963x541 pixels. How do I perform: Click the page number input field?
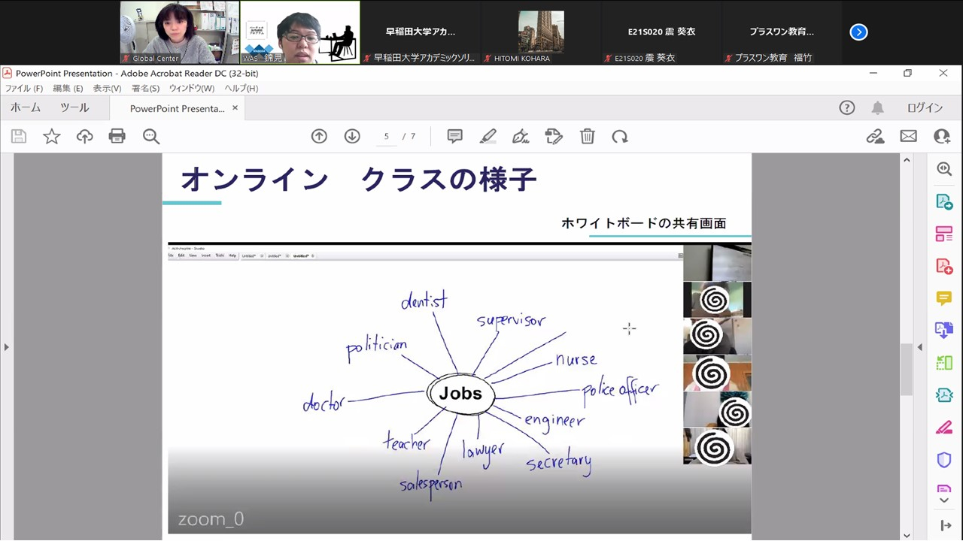tap(386, 136)
